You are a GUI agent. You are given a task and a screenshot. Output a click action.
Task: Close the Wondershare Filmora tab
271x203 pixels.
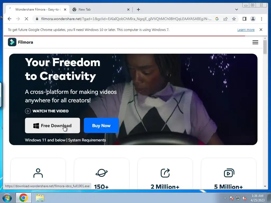(x=65, y=10)
